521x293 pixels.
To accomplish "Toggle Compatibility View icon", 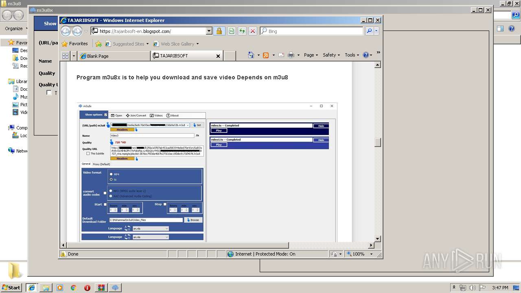I will pyautogui.click(x=232, y=31).
